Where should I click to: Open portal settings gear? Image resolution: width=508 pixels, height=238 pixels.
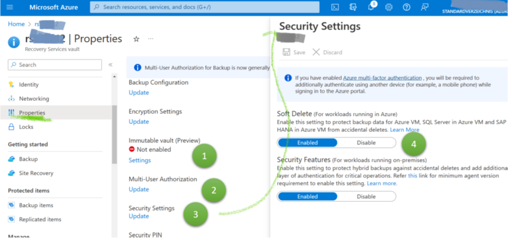[x=389, y=7]
